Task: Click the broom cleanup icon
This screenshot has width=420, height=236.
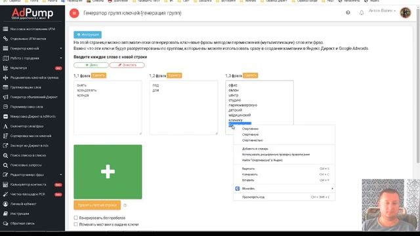Action: click(5, 194)
